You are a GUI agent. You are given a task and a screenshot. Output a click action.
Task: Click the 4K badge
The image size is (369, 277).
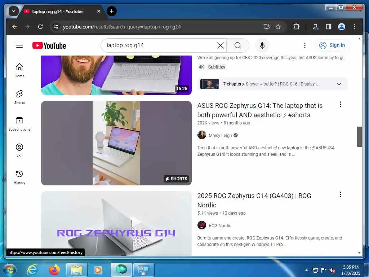pos(201,67)
